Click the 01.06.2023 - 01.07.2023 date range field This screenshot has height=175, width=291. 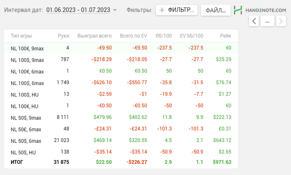(78, 10)
